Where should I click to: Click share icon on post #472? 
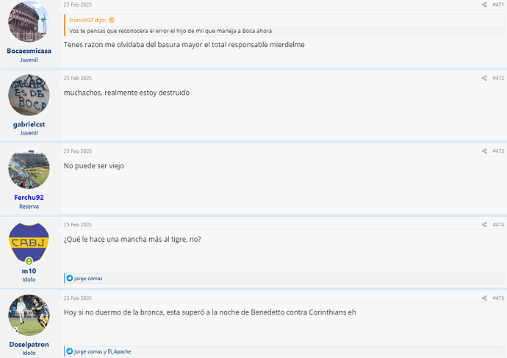484,78
